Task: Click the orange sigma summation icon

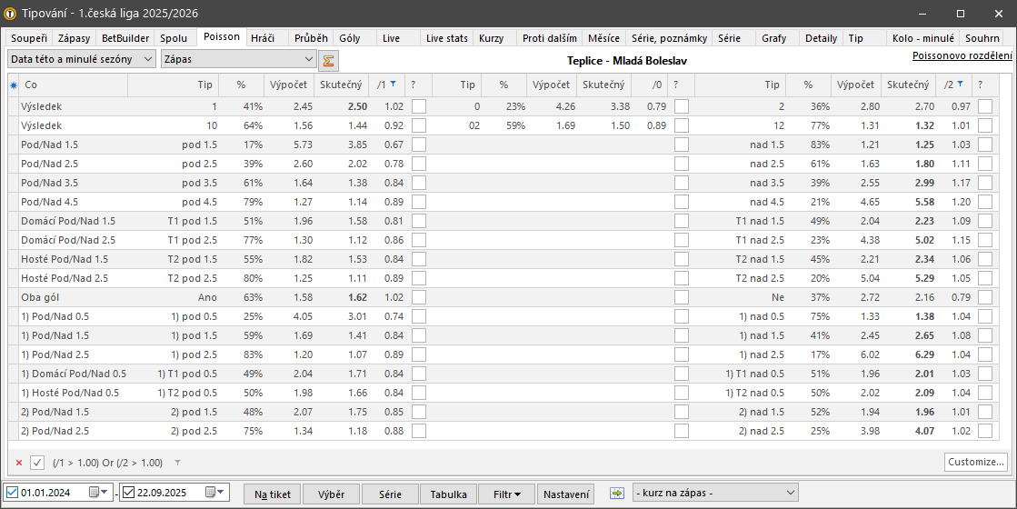Action: (329, 60)
